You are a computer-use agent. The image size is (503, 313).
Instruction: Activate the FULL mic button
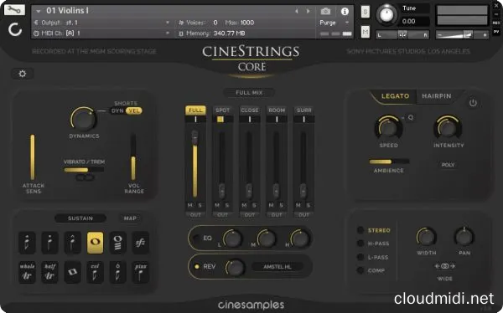point(195,110)
